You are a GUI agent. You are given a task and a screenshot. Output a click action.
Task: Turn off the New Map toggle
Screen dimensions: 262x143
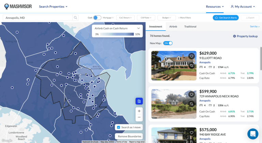[x=168, y=43]
